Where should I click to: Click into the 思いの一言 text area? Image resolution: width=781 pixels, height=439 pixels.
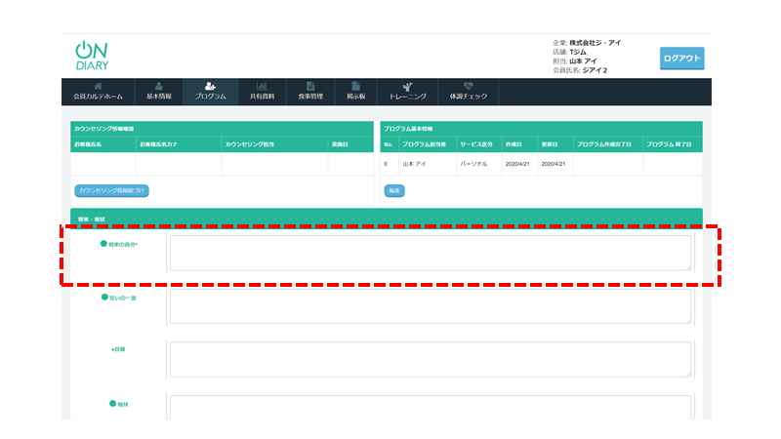point(430,305)
